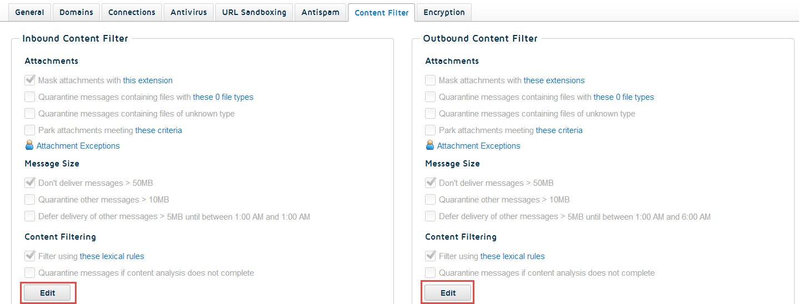The width and height of the screenshot is (799, 304).
Task: Open the URL Sandboxing tab
Action: click(254, 12)
